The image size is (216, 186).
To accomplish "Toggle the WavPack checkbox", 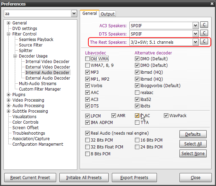I will (166, 116).
